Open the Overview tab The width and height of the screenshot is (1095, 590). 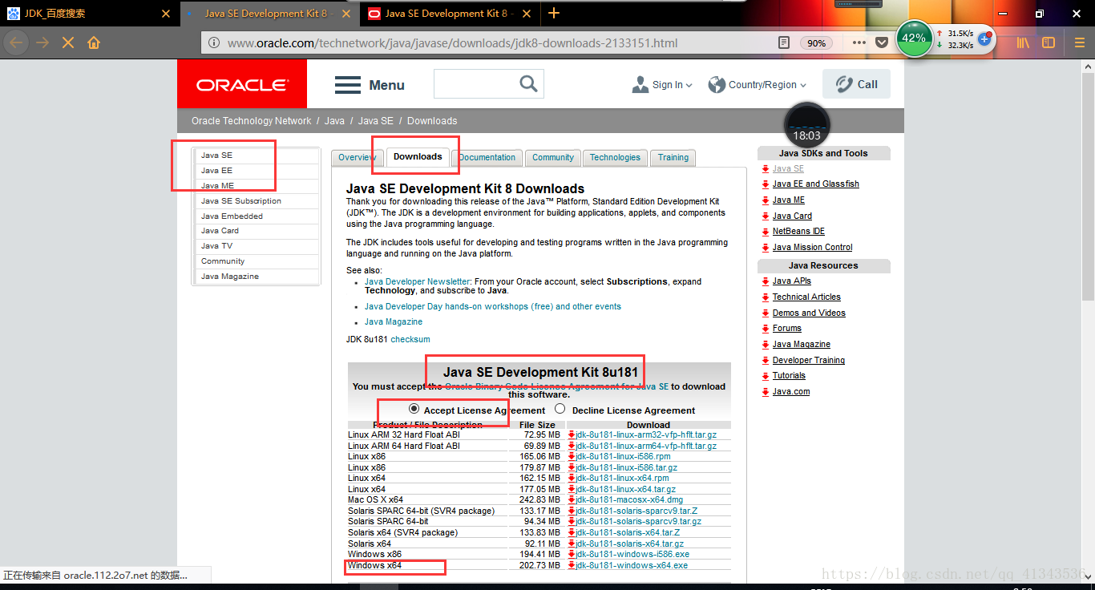tap(357, 157)
